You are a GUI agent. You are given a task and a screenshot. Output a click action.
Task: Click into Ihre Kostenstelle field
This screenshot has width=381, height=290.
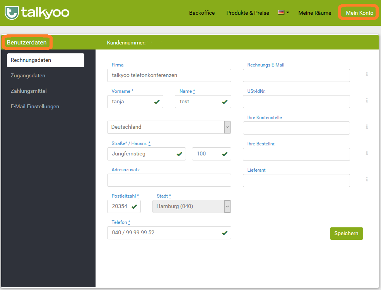296,128
